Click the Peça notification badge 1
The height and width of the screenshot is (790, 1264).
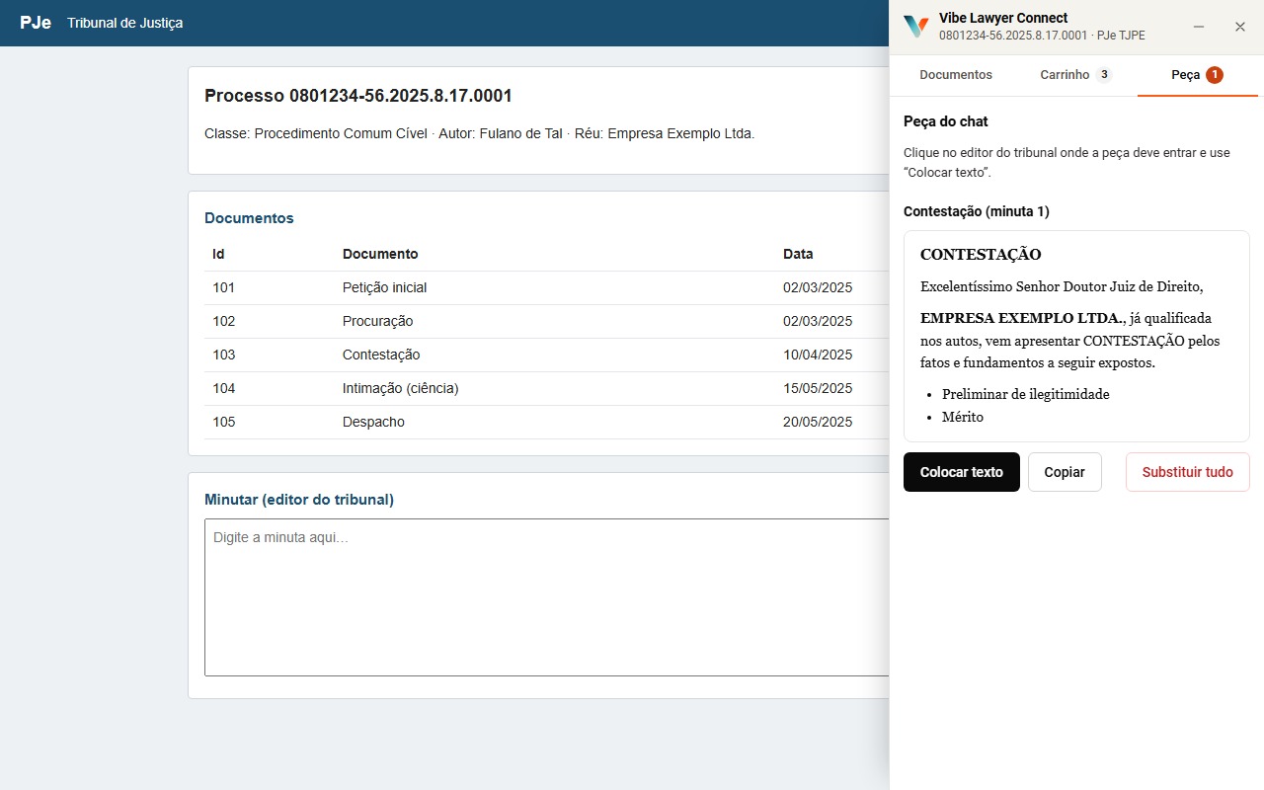(1214, 75)
